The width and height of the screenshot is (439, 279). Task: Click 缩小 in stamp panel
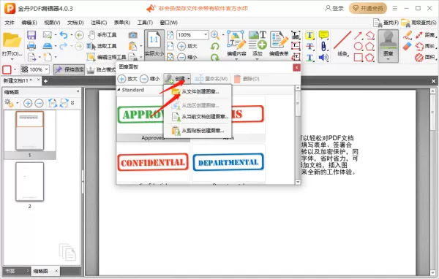point(150,79)
